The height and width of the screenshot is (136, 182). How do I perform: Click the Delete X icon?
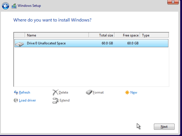(x=55, y=92)
